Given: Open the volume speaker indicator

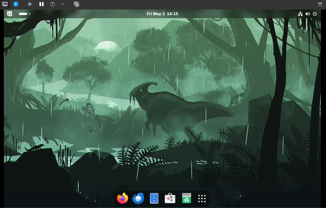Looking at the screenshot, I should point(308,14).
